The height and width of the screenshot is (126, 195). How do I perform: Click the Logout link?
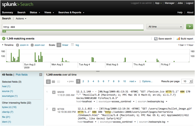coord(190,3)
